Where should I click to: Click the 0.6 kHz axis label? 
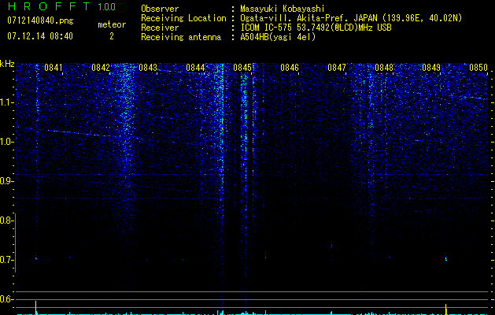(6, 299)
